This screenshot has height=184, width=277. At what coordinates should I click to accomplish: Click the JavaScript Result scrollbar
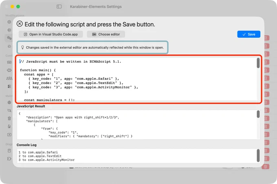[x=258, y=114]
